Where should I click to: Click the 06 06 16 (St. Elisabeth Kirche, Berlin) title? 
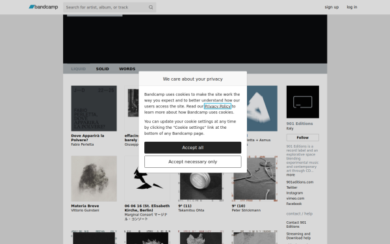pos(148,208)
